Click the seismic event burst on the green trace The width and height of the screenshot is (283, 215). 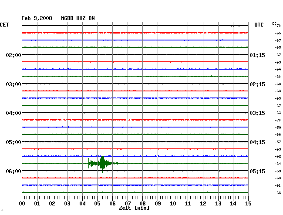point(102,164)
